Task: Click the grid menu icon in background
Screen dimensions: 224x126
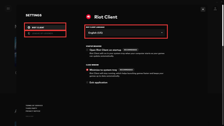Action: 8,8
